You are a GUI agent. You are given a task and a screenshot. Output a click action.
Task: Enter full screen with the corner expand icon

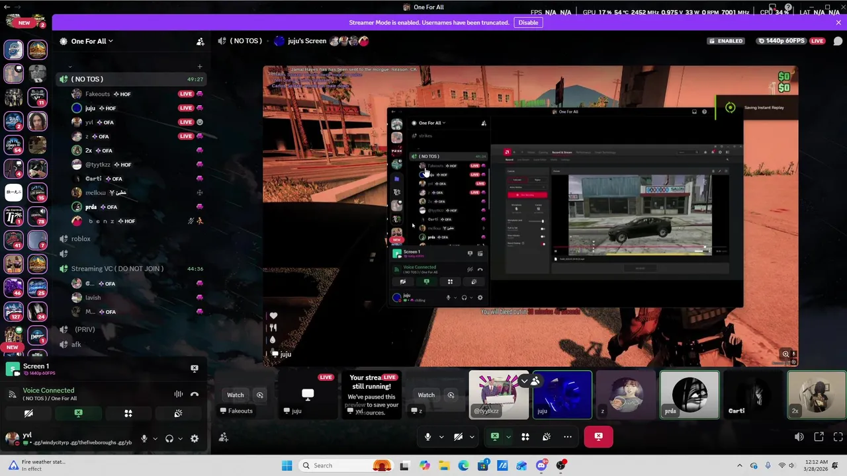838,437
